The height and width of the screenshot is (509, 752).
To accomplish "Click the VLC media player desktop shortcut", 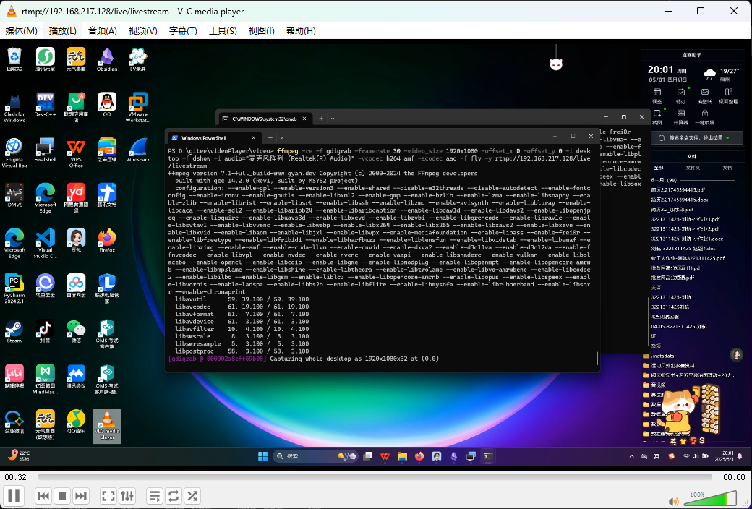I will [x=107, y=426].
